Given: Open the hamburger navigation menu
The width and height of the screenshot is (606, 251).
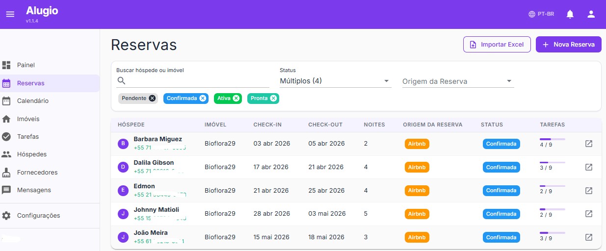Looking at the screenshot, I should pyautogui.click(x=10, y=14).
